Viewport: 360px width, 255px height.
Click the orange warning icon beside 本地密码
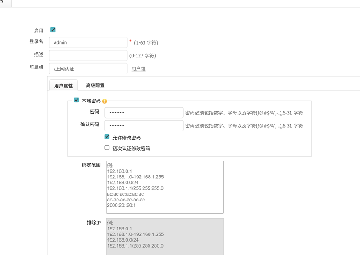click(104, 101)
